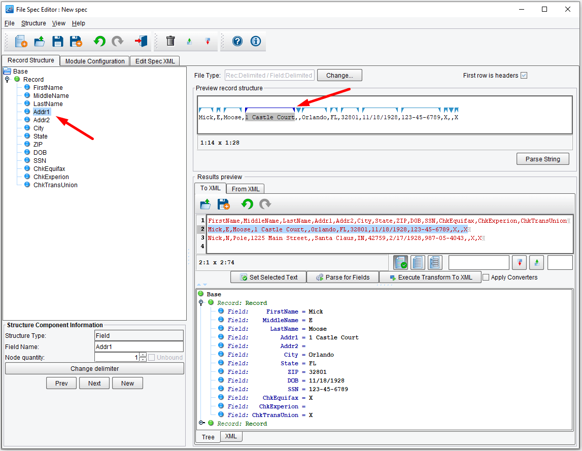Select the ChkTransUnion field in structure tree
Image resolution: width=582 pixels, height=451 pixels.
click(55, 185)
